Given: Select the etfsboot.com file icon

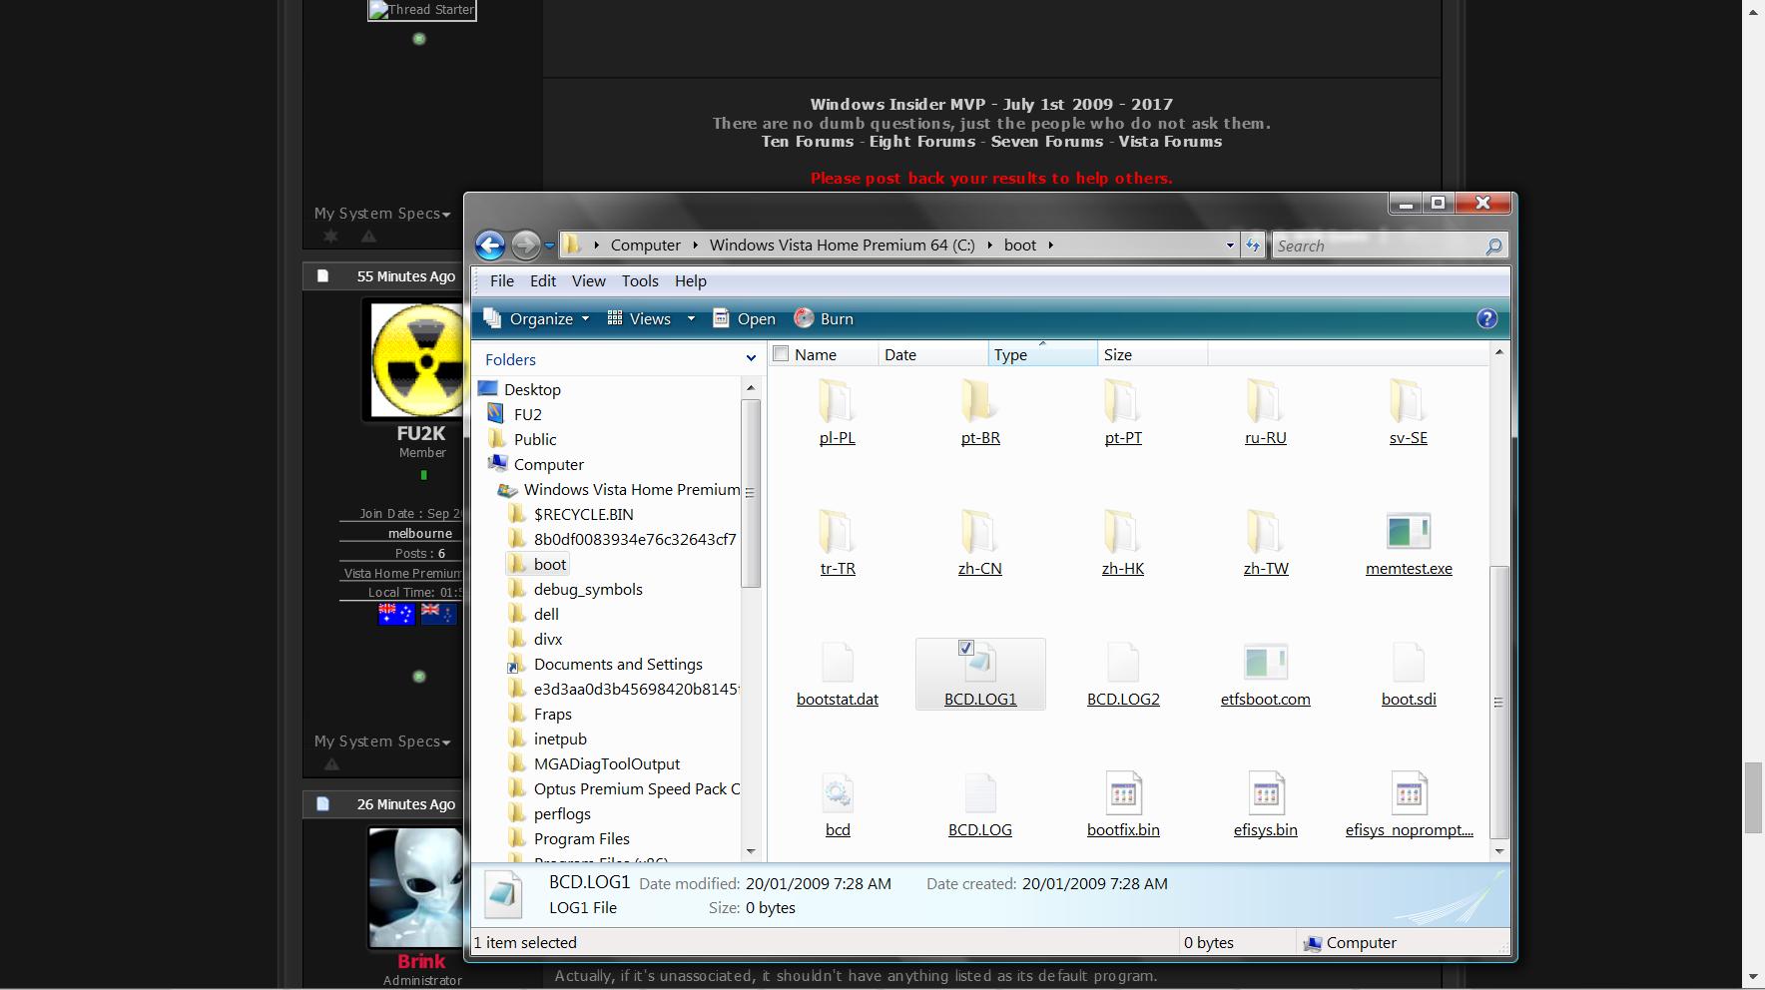Looking at the screenshot, I should (x=1266, y=662).
